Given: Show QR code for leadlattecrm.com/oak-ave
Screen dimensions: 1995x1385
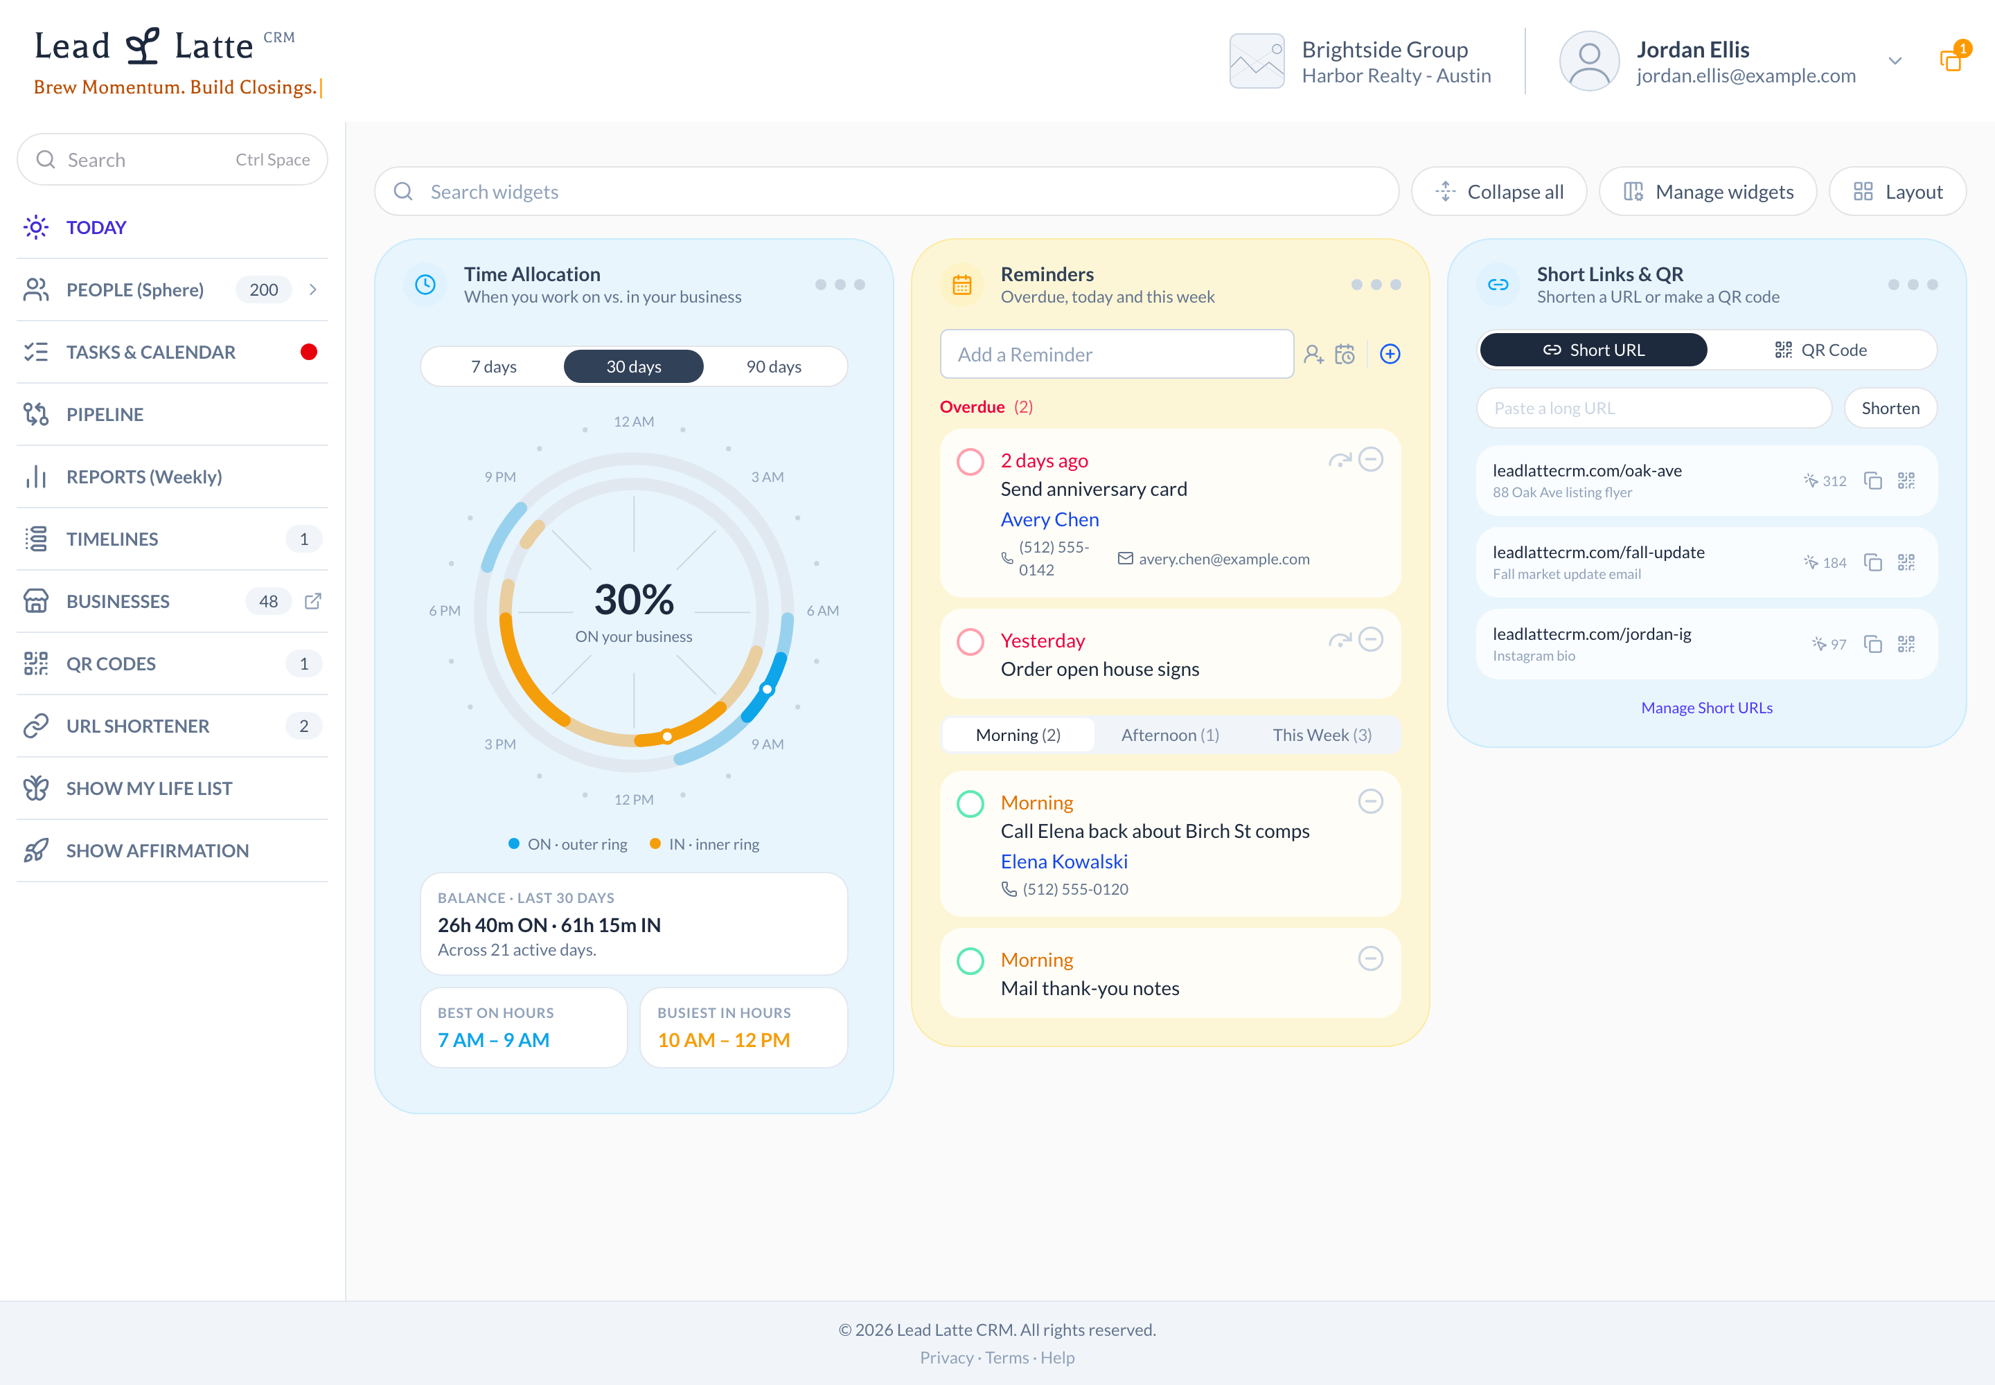Looking at the screenshot, I should (x=1906, y=481).
